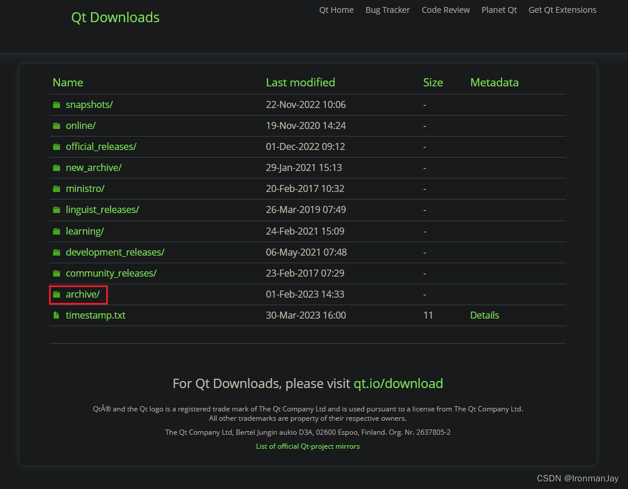The height and width of the screenshot is (489, 628).
Task: Visit the qt.io/download link
Action: point(398,383)
